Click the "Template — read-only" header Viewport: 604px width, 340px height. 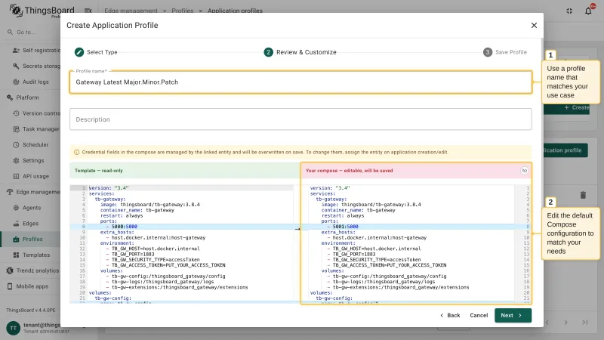[x=99, y=171]
